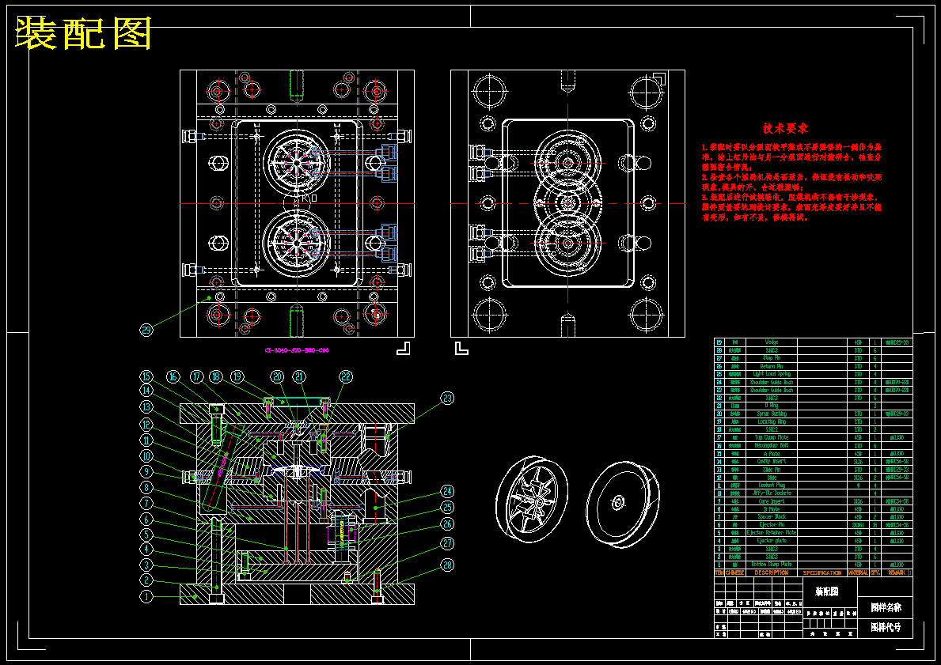The image size is (941, 665).
Task: Click balloon callout 15 above section view
Action: click(x=146, y=376)
